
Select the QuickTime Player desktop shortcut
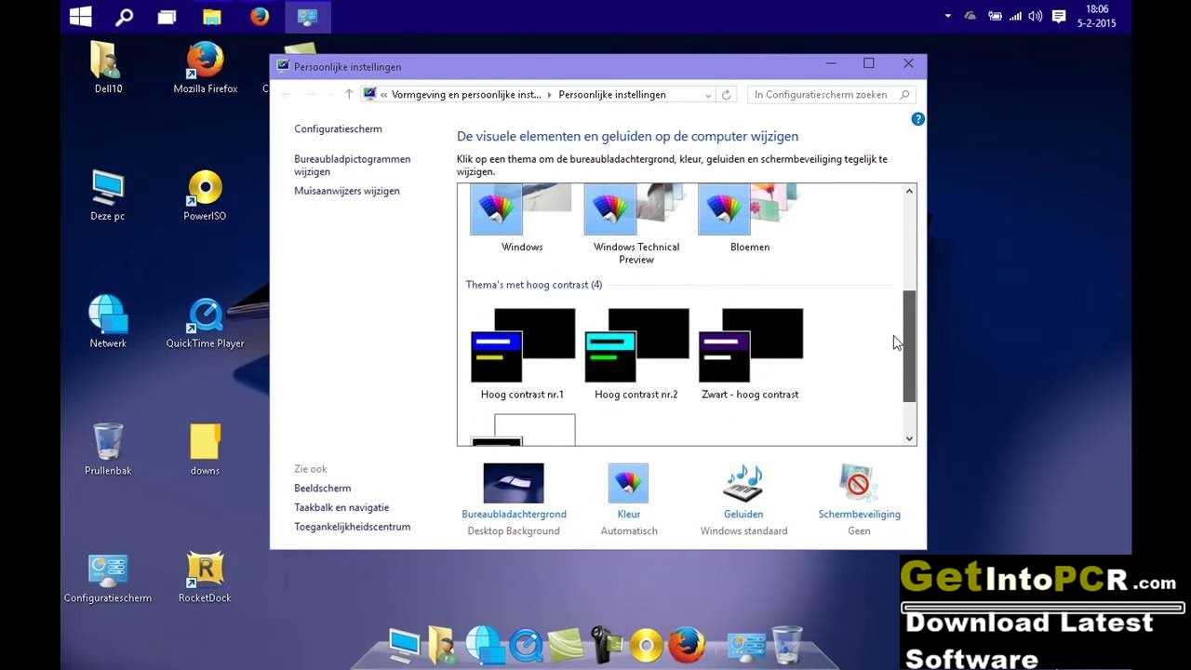click(206, 322)
